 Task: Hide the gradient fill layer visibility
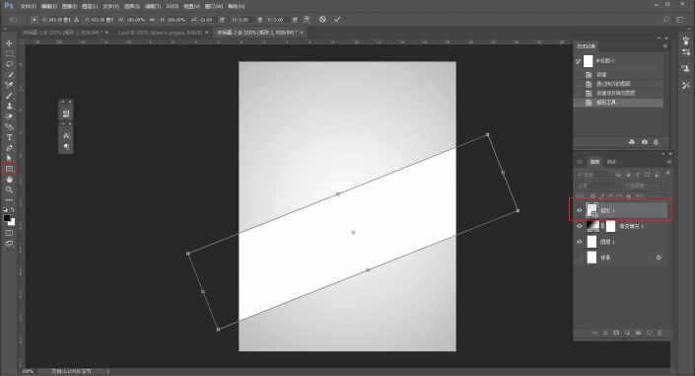pyautogui.click(x=579, y=226)
